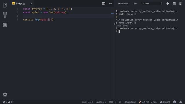The image size is (185, 104).
Task: Open the feedback smiley icon
Action: click(x=175, y=102)
